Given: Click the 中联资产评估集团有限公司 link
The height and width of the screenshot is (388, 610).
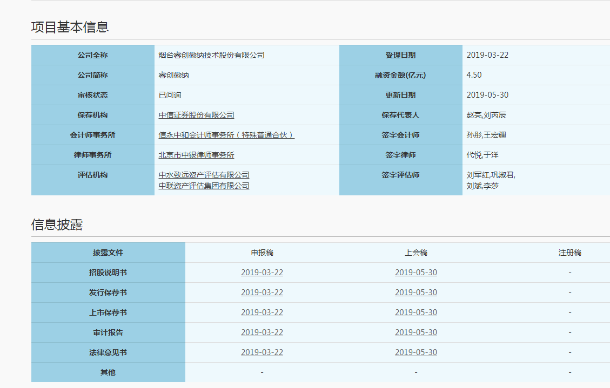Looking at the screenshot, I should tap(204, 186).
